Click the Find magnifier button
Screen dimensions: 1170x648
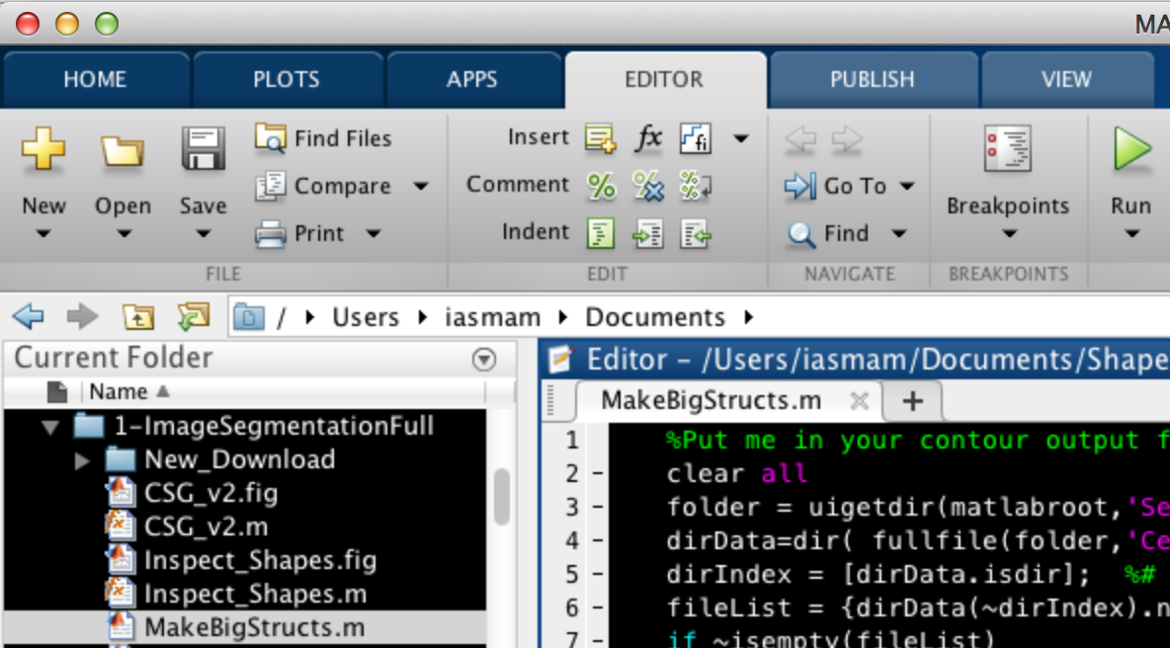tap(828, 234)
